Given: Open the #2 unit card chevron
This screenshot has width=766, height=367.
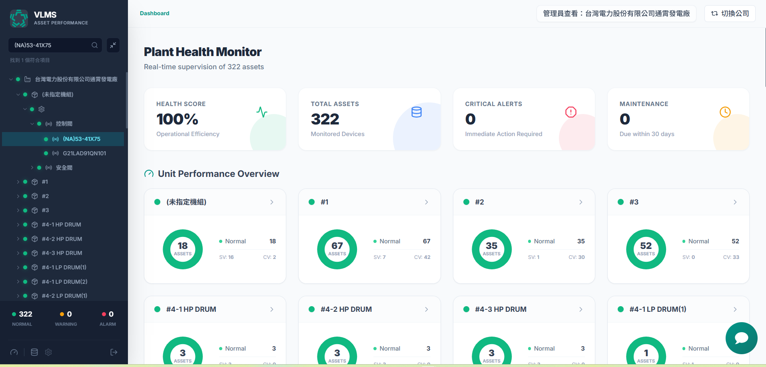Looking at the screenshot, I should point(580,202).
